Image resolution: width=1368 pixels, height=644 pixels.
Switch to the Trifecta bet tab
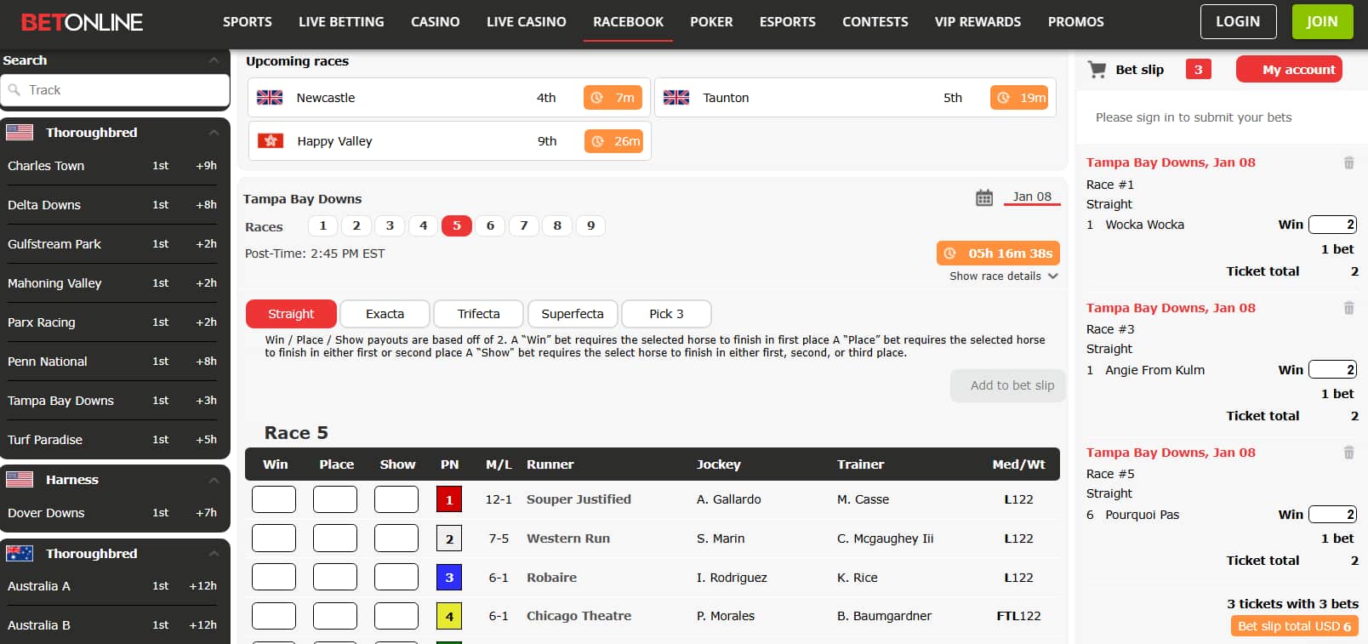[x=479, y=314]
